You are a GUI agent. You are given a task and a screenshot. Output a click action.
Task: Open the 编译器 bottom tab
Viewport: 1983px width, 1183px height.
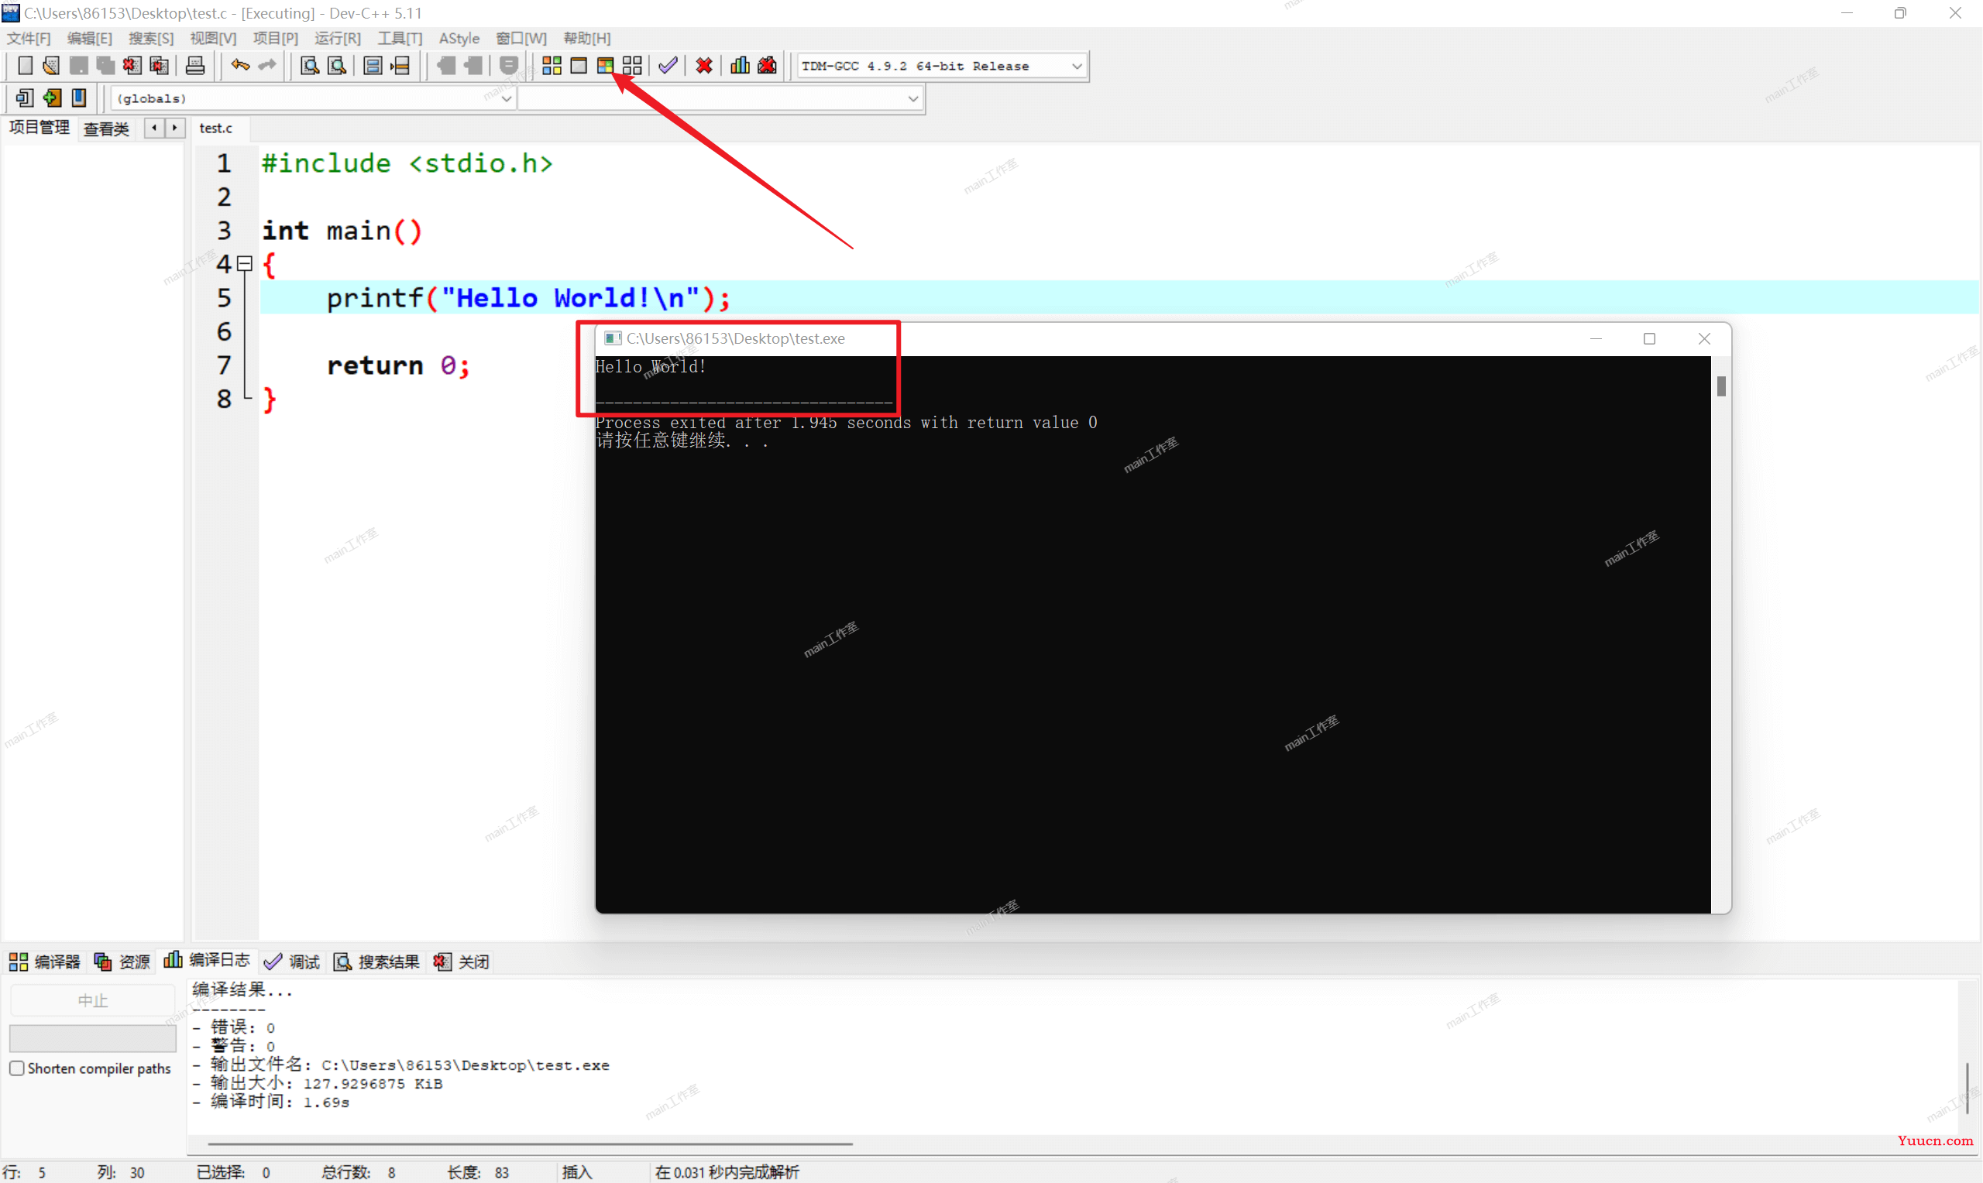click(x=45, y=962)
